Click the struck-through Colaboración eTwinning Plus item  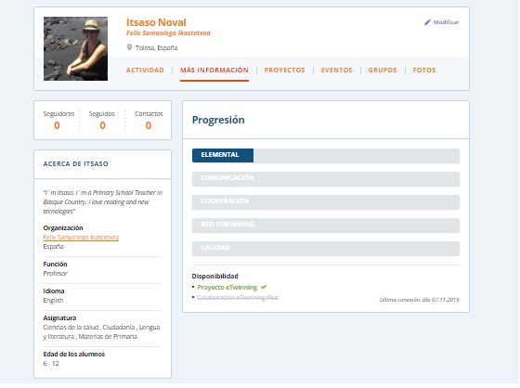point(238,297)
